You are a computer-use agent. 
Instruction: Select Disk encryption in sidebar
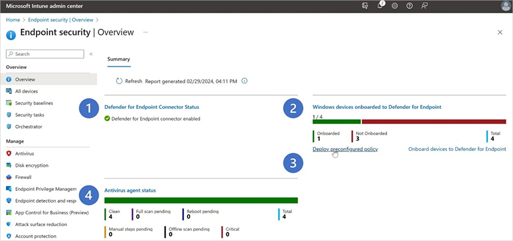(x=31, y=165)
